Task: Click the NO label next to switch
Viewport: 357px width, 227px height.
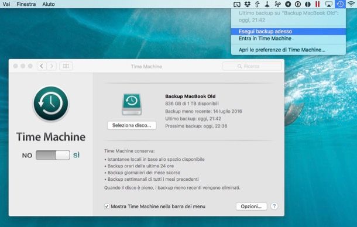Action: coord(27,156)
